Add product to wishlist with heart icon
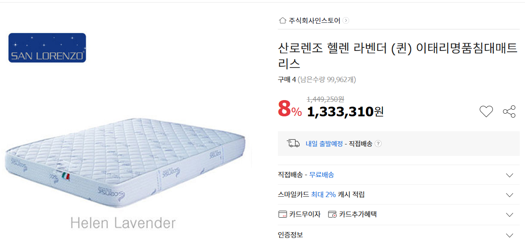The height and width of the screenshot is (241, 525). 486,112
